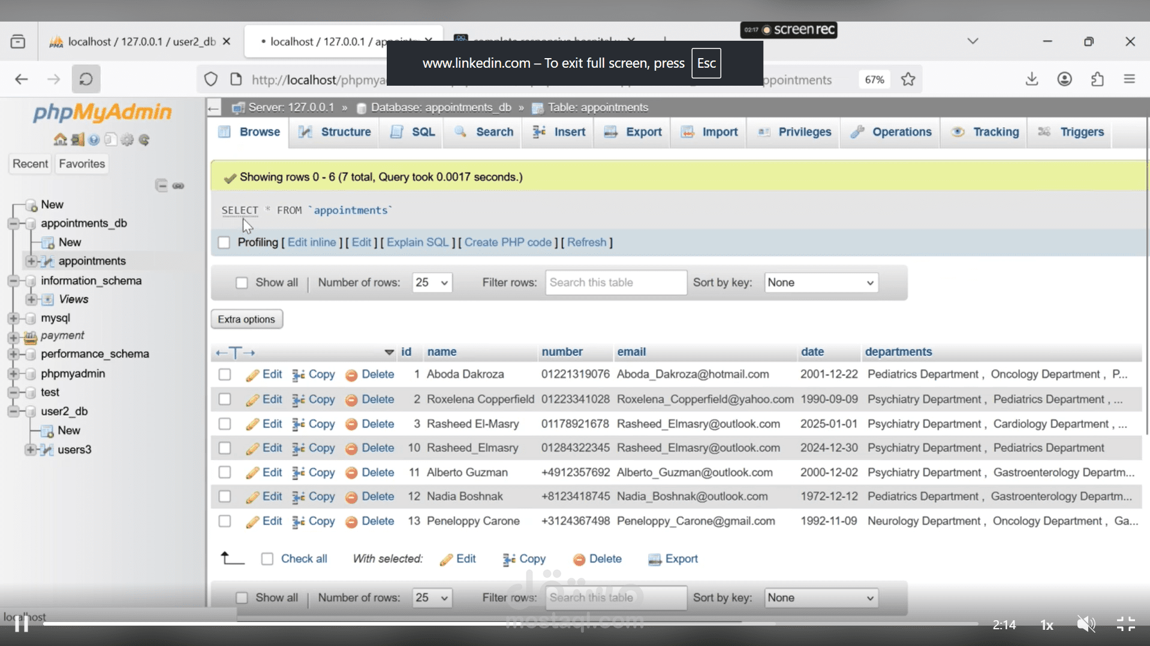Click Refresh query link
This screenshot has width=1150, height=646.
586,242
